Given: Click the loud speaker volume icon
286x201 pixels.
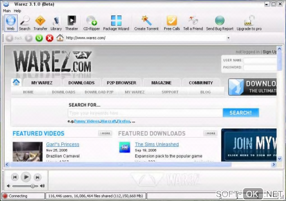Looking at the screenshot, I should (x=42, y=186).
